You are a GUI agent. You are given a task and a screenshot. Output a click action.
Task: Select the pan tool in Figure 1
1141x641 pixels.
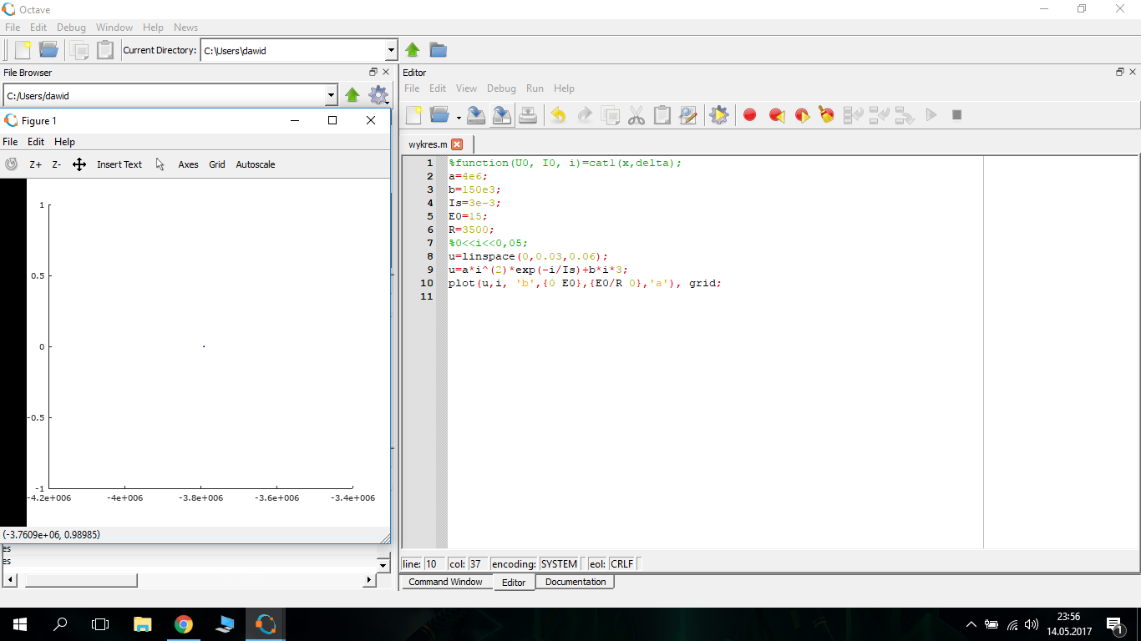tap(79, 164)
